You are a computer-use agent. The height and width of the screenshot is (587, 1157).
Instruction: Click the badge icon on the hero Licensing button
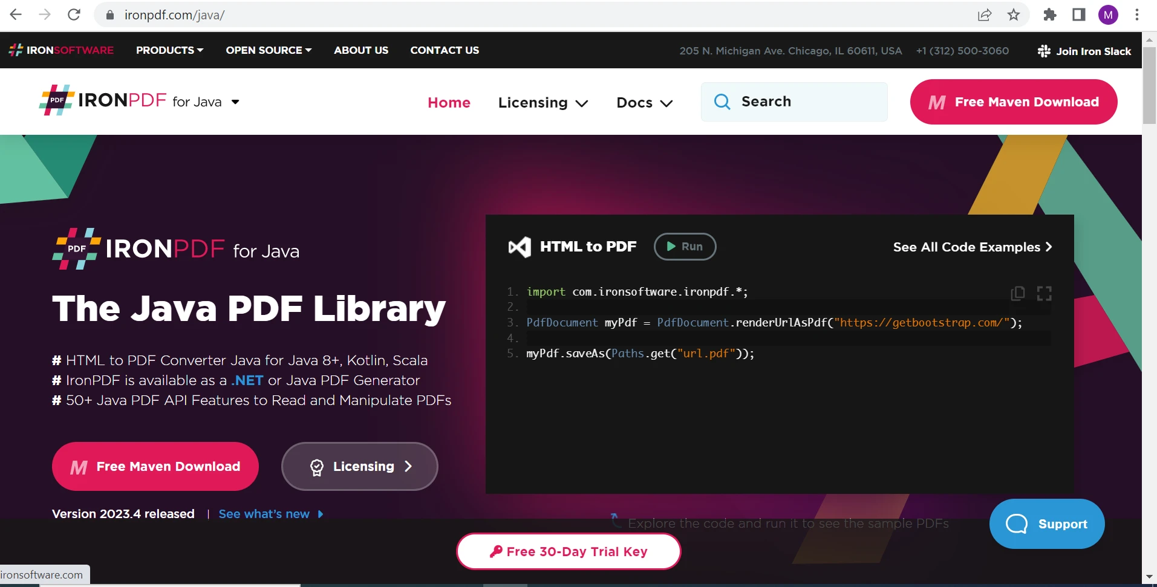(317, 467)
